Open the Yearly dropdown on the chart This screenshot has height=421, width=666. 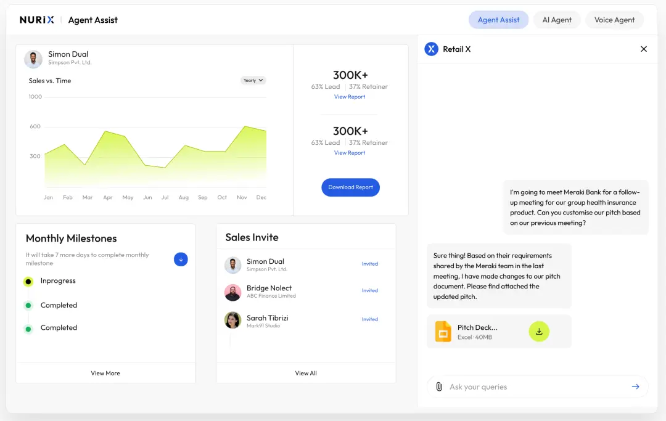point(253,80)
